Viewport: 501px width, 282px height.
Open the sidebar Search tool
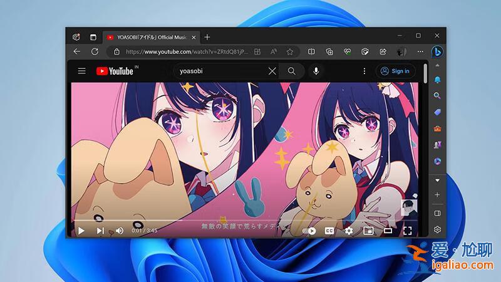[x=437, y=96]
